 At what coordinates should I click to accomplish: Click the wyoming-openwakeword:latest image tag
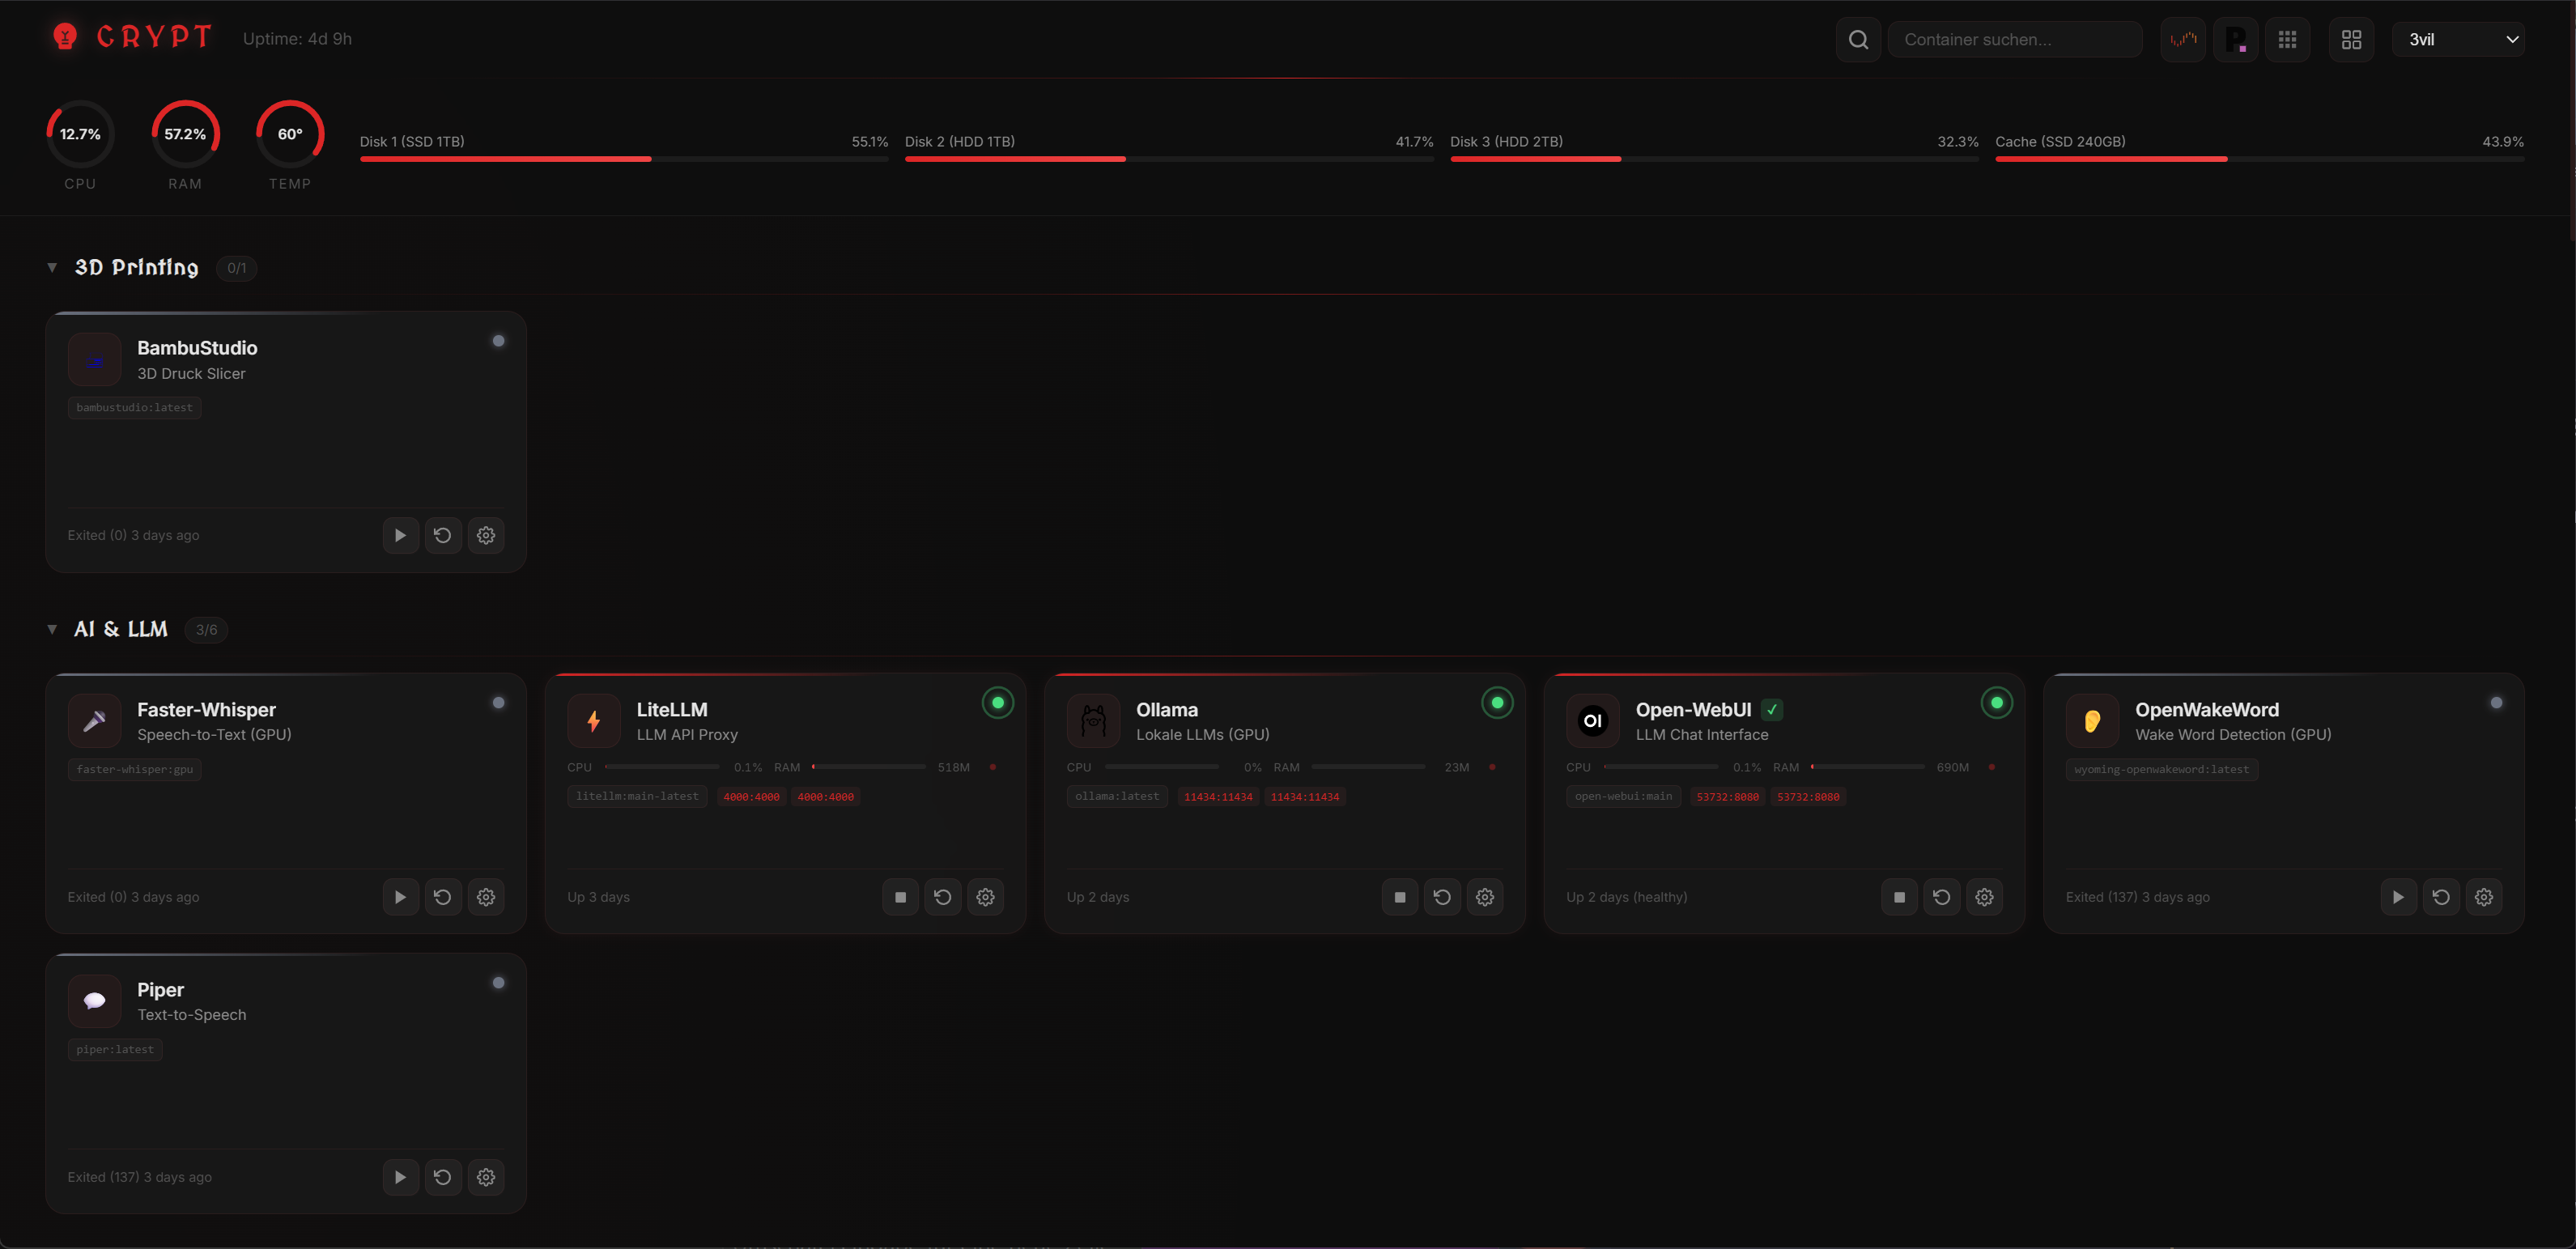click(x=2161, y=769)
